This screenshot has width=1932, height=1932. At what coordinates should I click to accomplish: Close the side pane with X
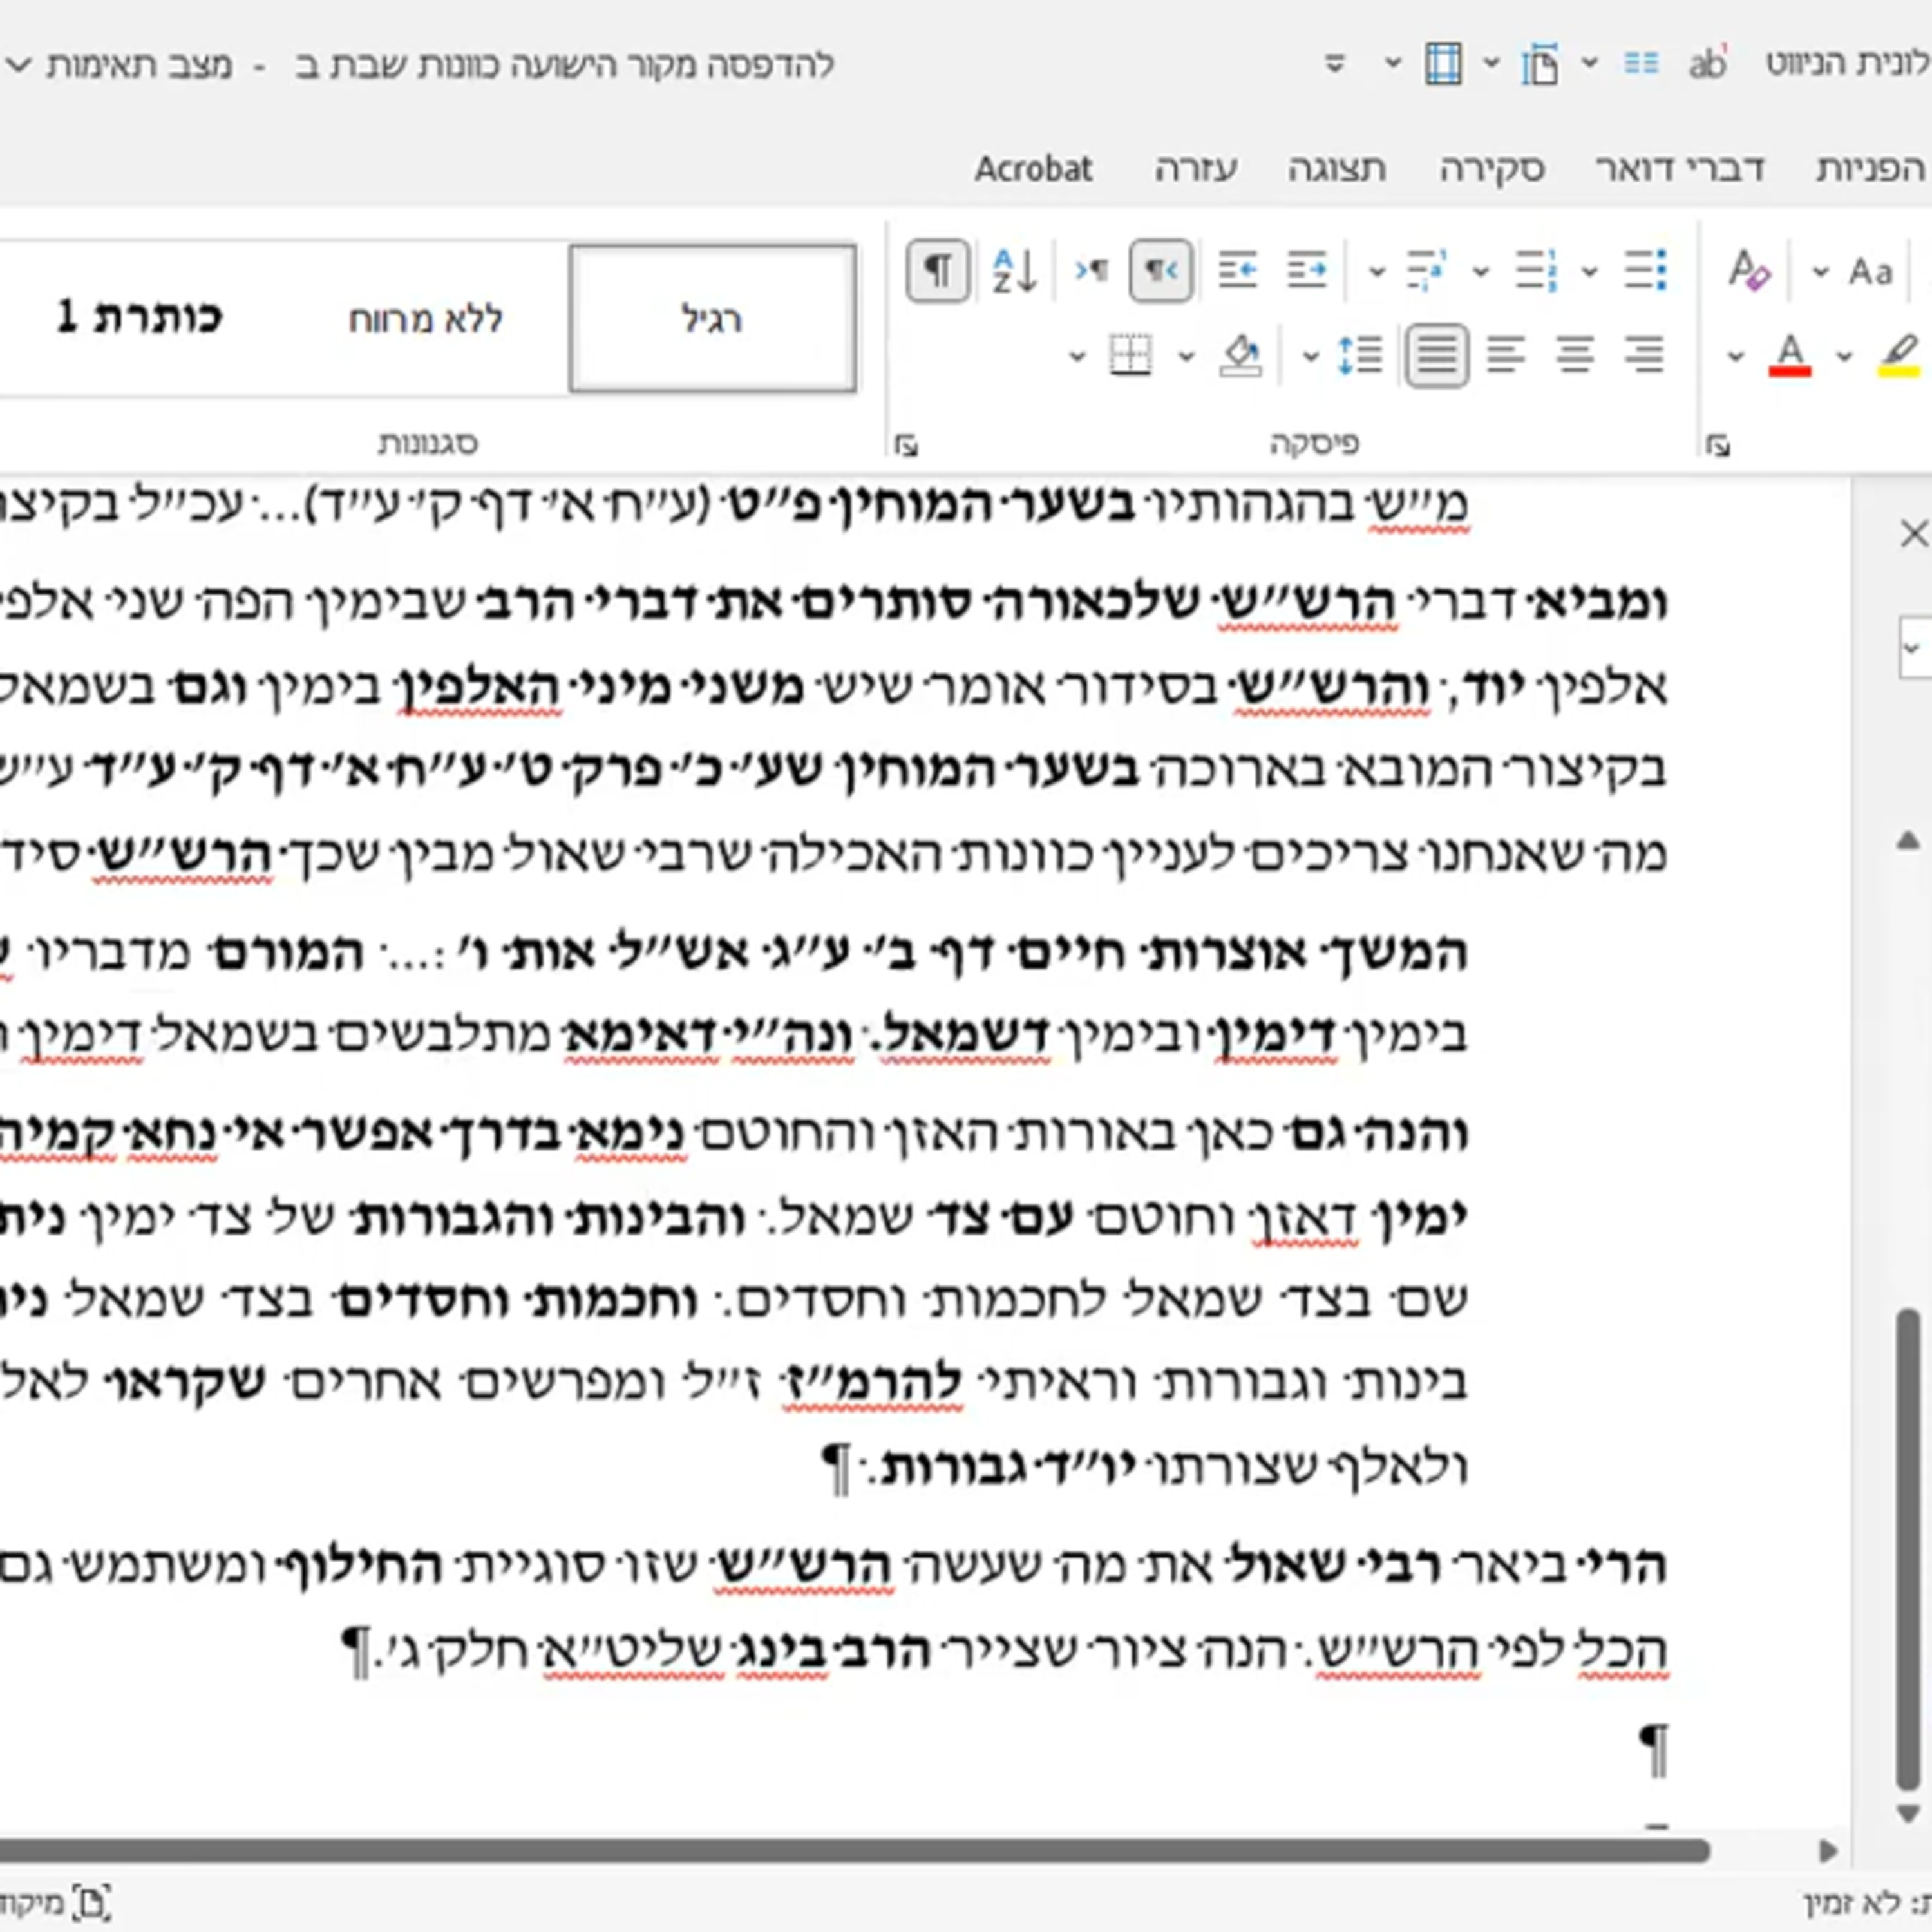pyautogui.click(x=1914, y=534)
